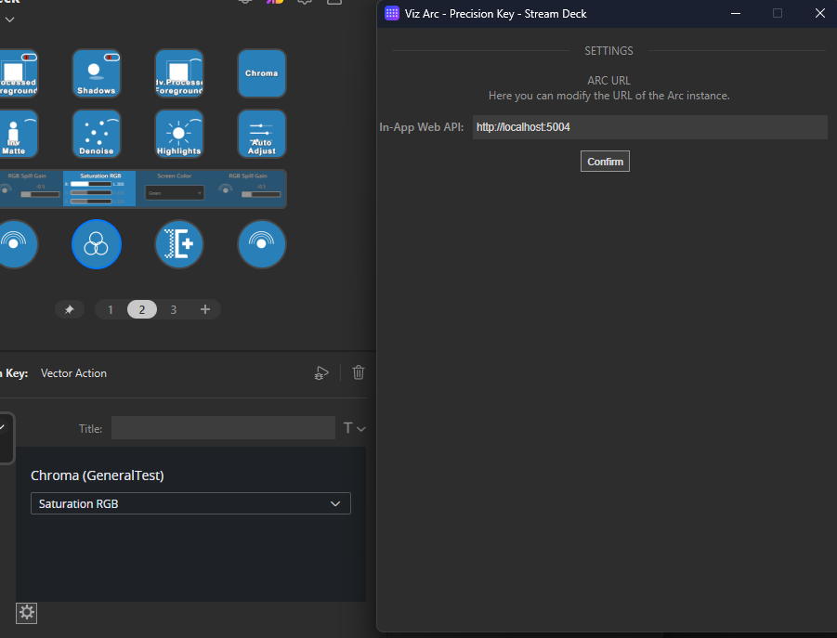Select the bracket-plus dial
The image size is (837, 638).
179,244
